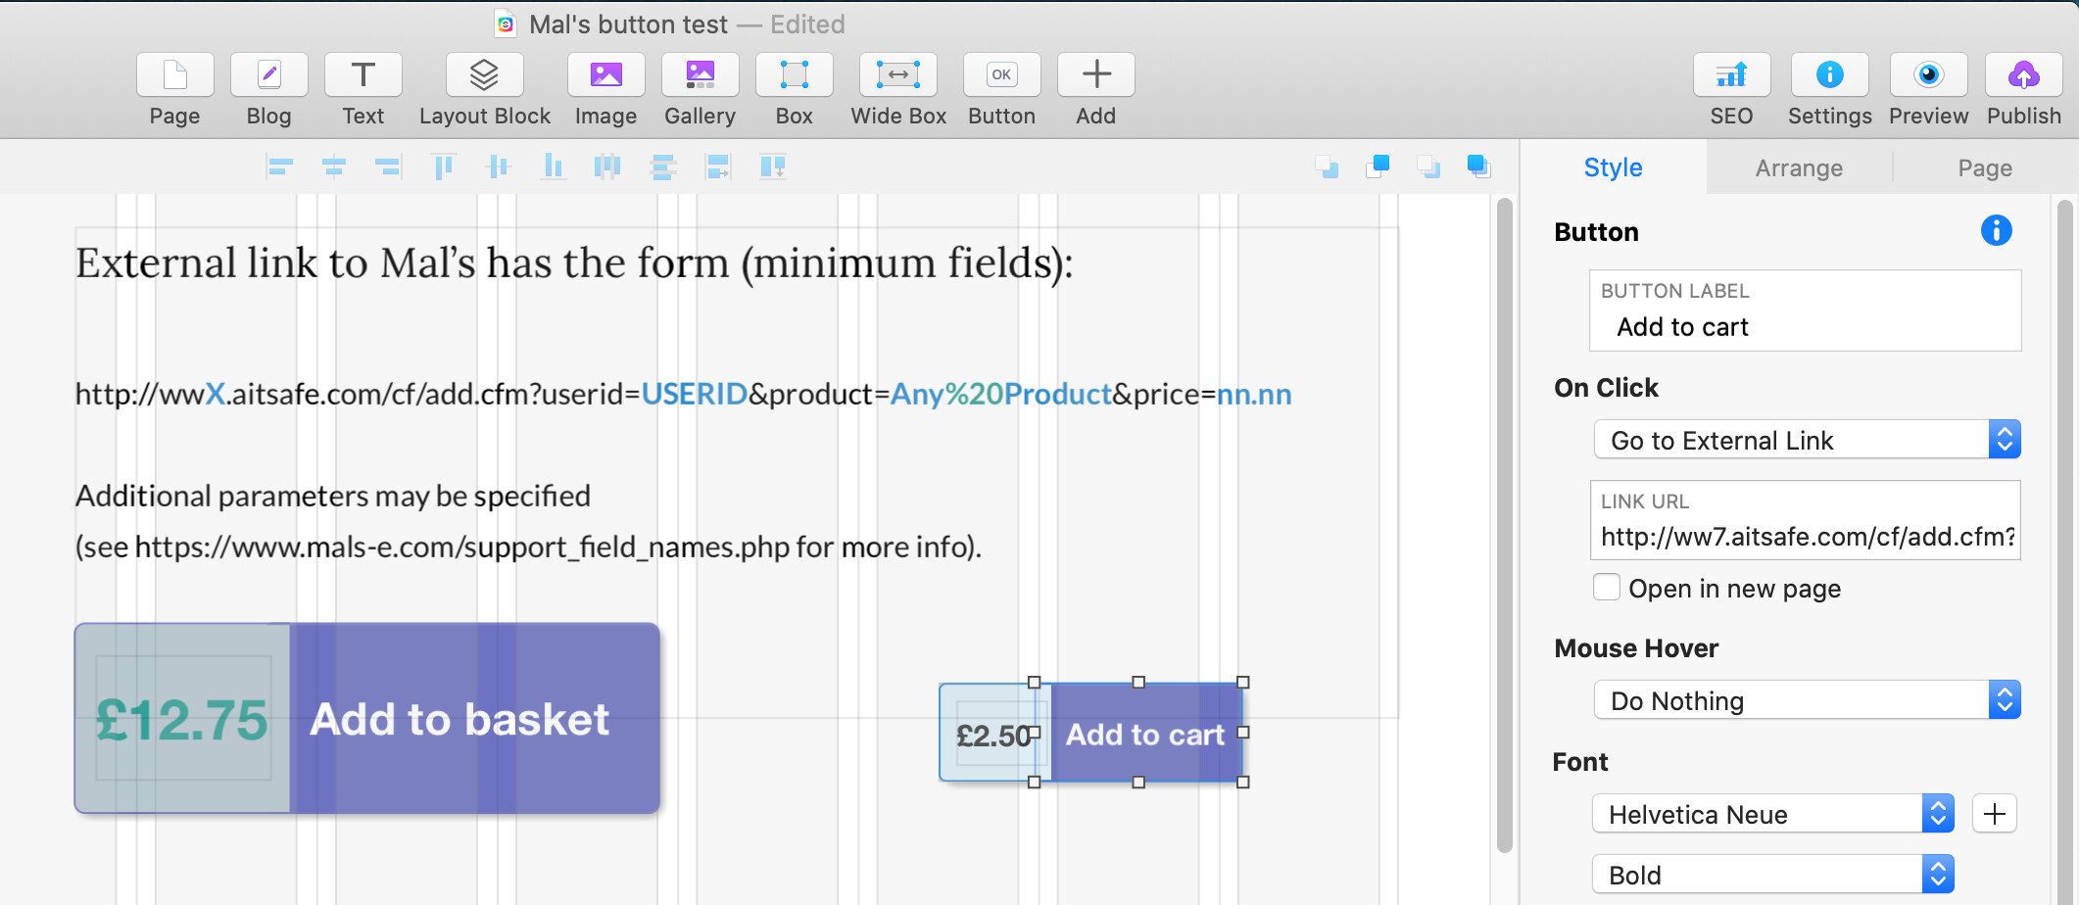This screenshot has height=905, width=2079.
Task: Click the Blog toolbar icon
Action: click(x=269, y=75)
